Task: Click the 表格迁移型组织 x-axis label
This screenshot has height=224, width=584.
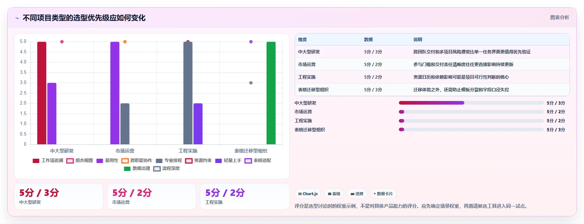Action: point(251,151)
